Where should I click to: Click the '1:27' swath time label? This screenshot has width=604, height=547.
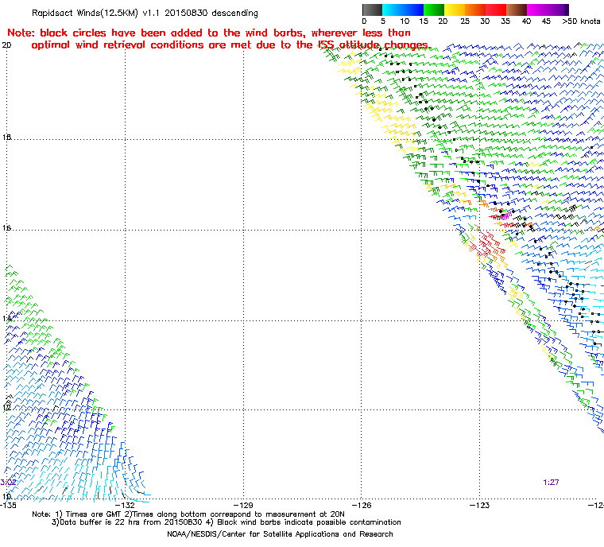click(551, 483)
